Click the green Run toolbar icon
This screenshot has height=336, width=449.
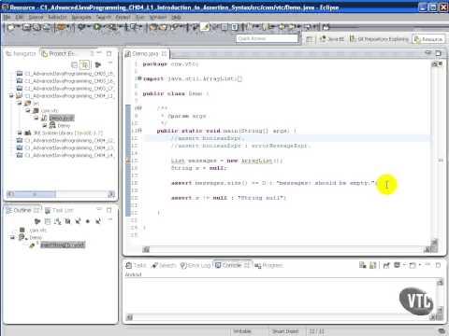(x=97, y=27)
